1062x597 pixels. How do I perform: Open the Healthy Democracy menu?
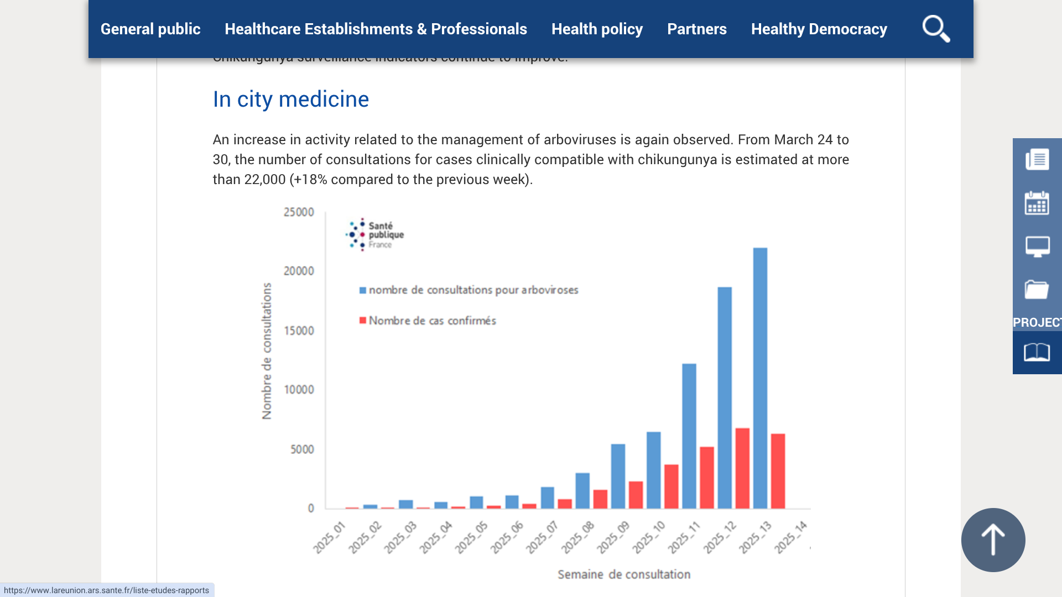click(819, 29)
